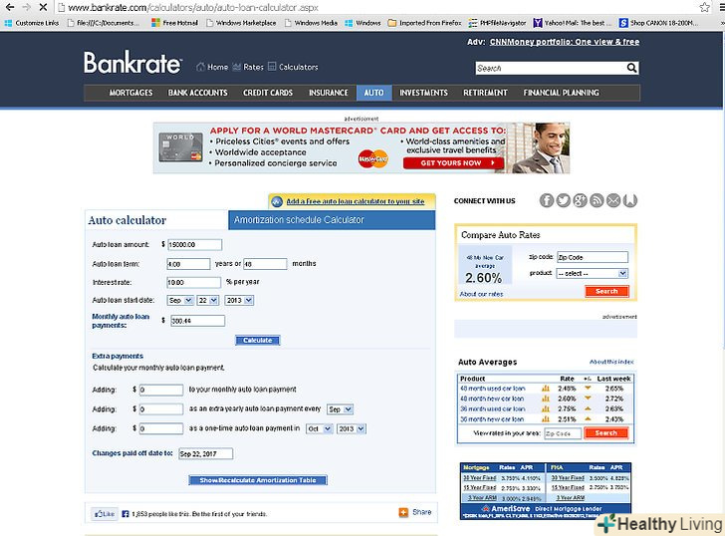
Task: Click the bookmark social icon
Action: point(629,200)
